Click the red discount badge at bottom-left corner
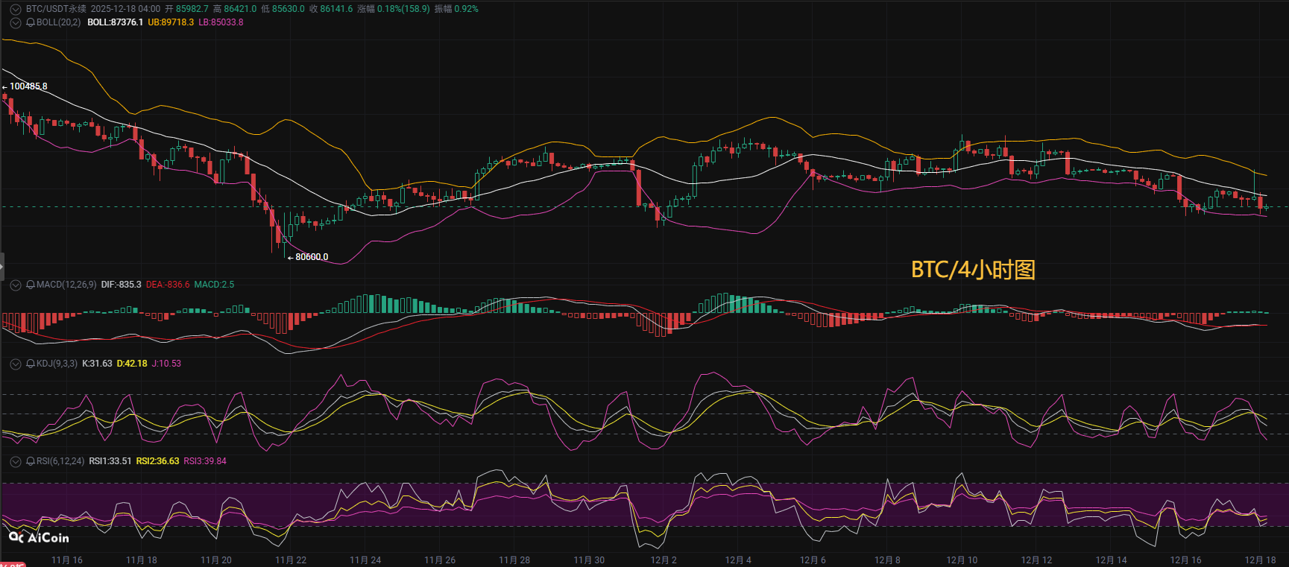Image resolution: width=1289 pixels, height=567 pixels. coord(11,565)
